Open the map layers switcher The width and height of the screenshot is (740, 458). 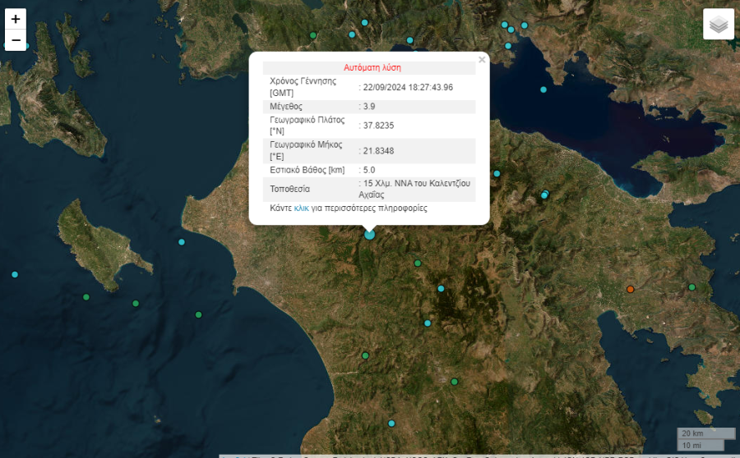[719, 25]
